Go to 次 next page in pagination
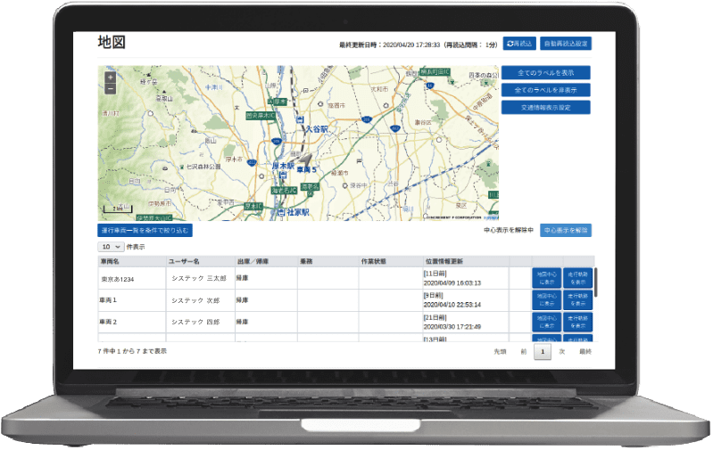The width and height of the screenshot is (713, 450). tap(562, 352)
